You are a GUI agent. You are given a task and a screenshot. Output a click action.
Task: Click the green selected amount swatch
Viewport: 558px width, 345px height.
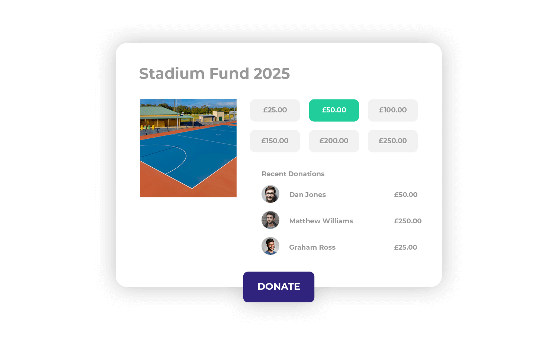coord(334,110)
